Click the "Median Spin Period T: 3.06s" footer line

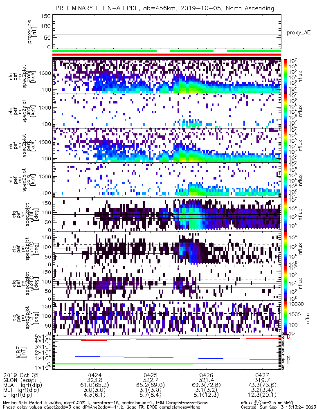click(x=106, y=403)
